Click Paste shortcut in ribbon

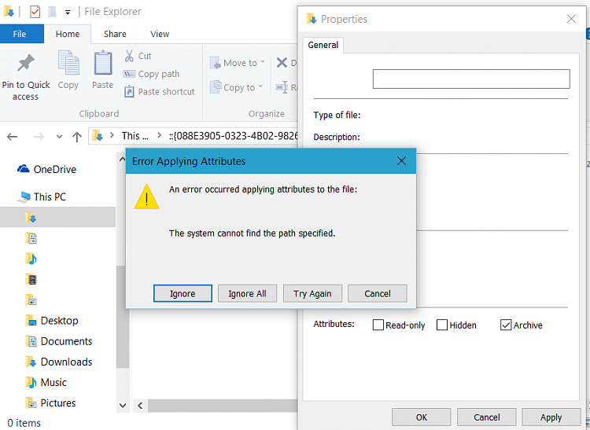point(159,92)
